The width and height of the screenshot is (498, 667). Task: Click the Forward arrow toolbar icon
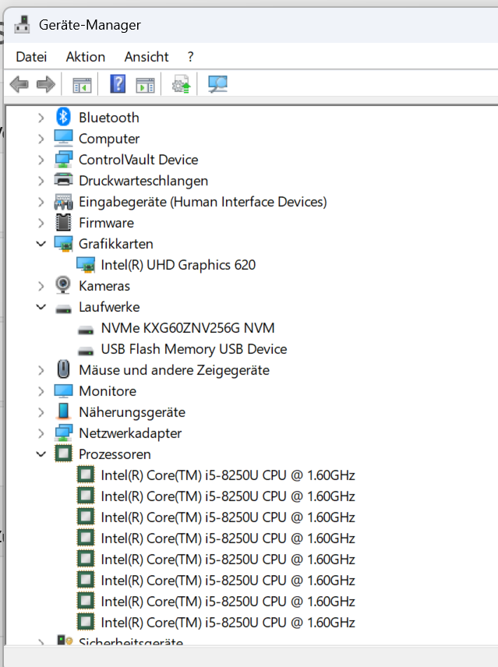point(46,84)
